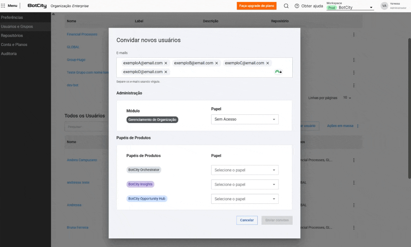Screen dimensions: 411x247
Task: Open row options for Financial Processes group
Action: point(354,34)
